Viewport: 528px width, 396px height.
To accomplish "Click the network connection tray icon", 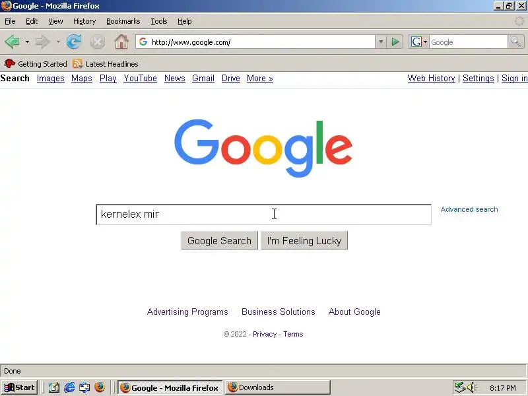I will tap(459, 387).
